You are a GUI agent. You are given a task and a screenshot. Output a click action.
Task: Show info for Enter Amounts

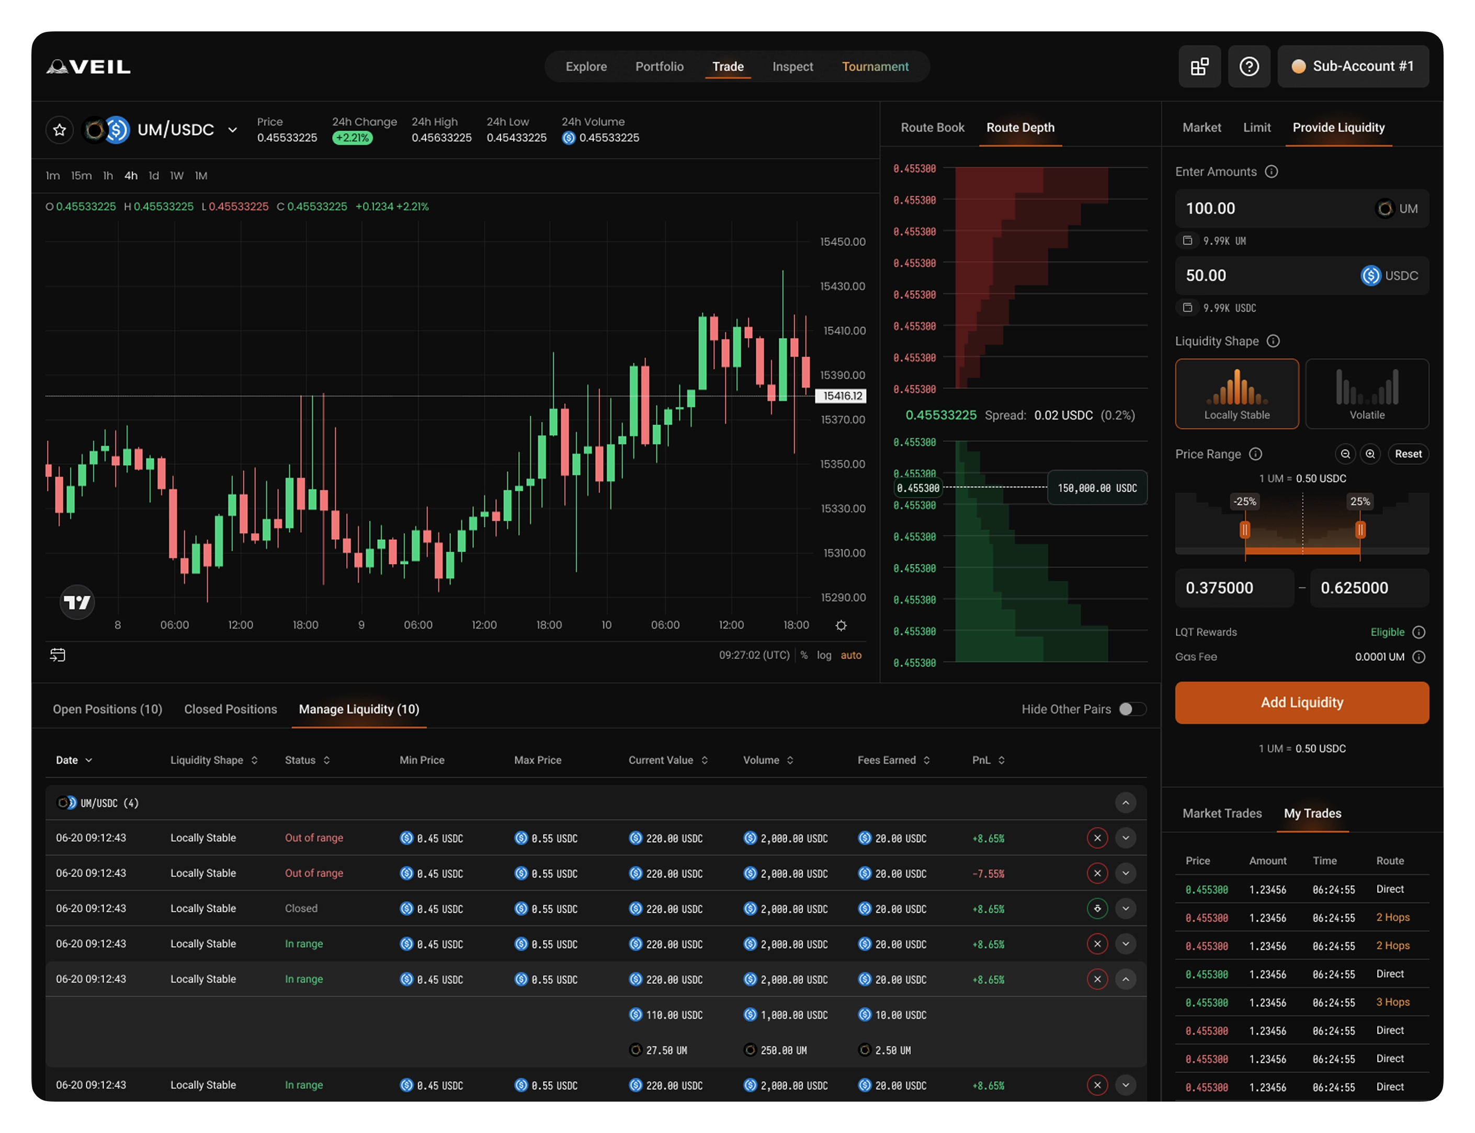[x=1272, y=171]
